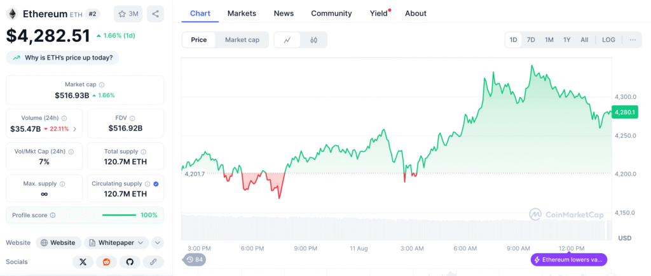Open the chart's three-dot more options
Image resolution: width=651 pixels, height=276 pixels.
pyautogui.click(x=633, y=40)
